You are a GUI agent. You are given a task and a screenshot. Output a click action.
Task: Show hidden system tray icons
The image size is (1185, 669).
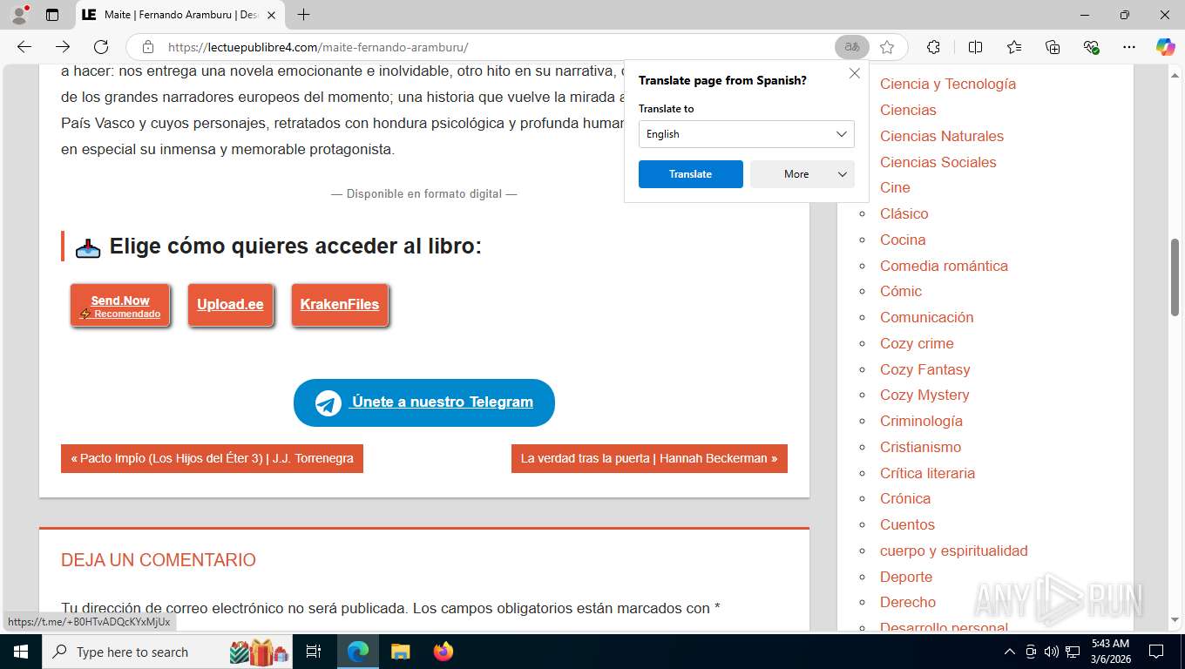point(1010,652)
